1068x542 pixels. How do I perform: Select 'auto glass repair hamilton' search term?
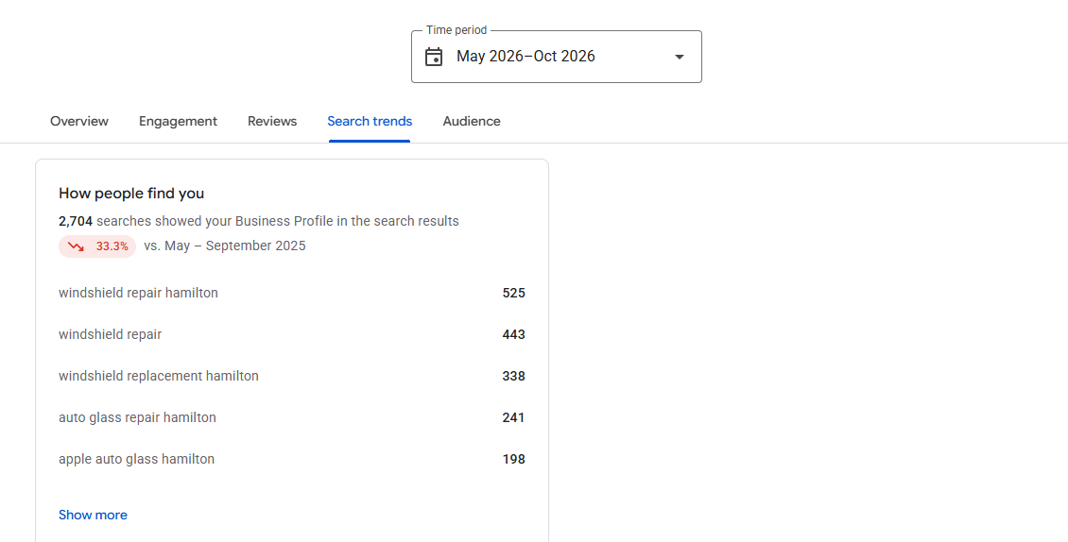[137, 417]
